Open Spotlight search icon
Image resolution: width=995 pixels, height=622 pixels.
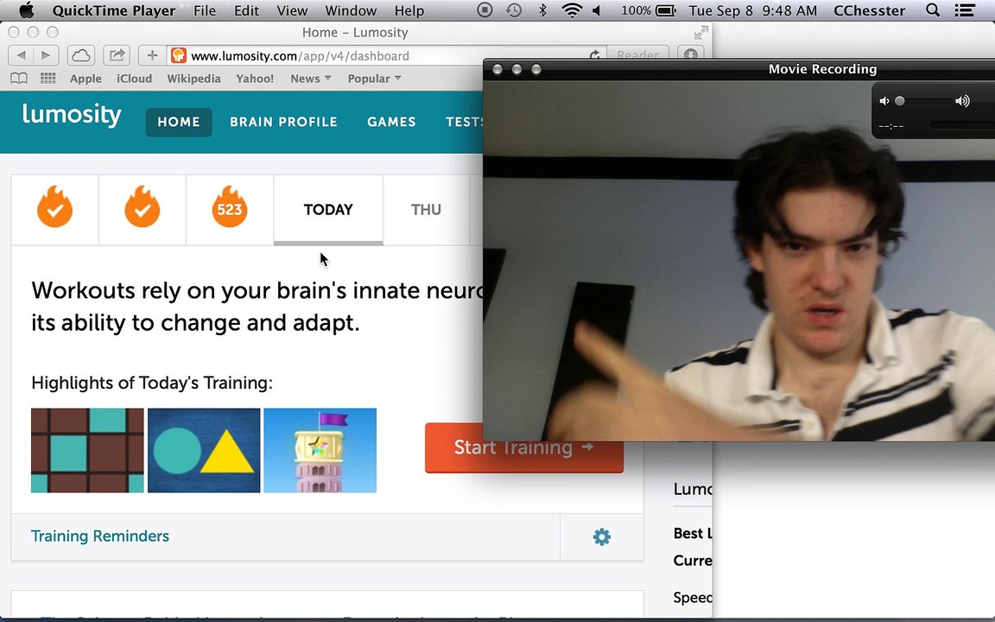(x=933, y=10)
